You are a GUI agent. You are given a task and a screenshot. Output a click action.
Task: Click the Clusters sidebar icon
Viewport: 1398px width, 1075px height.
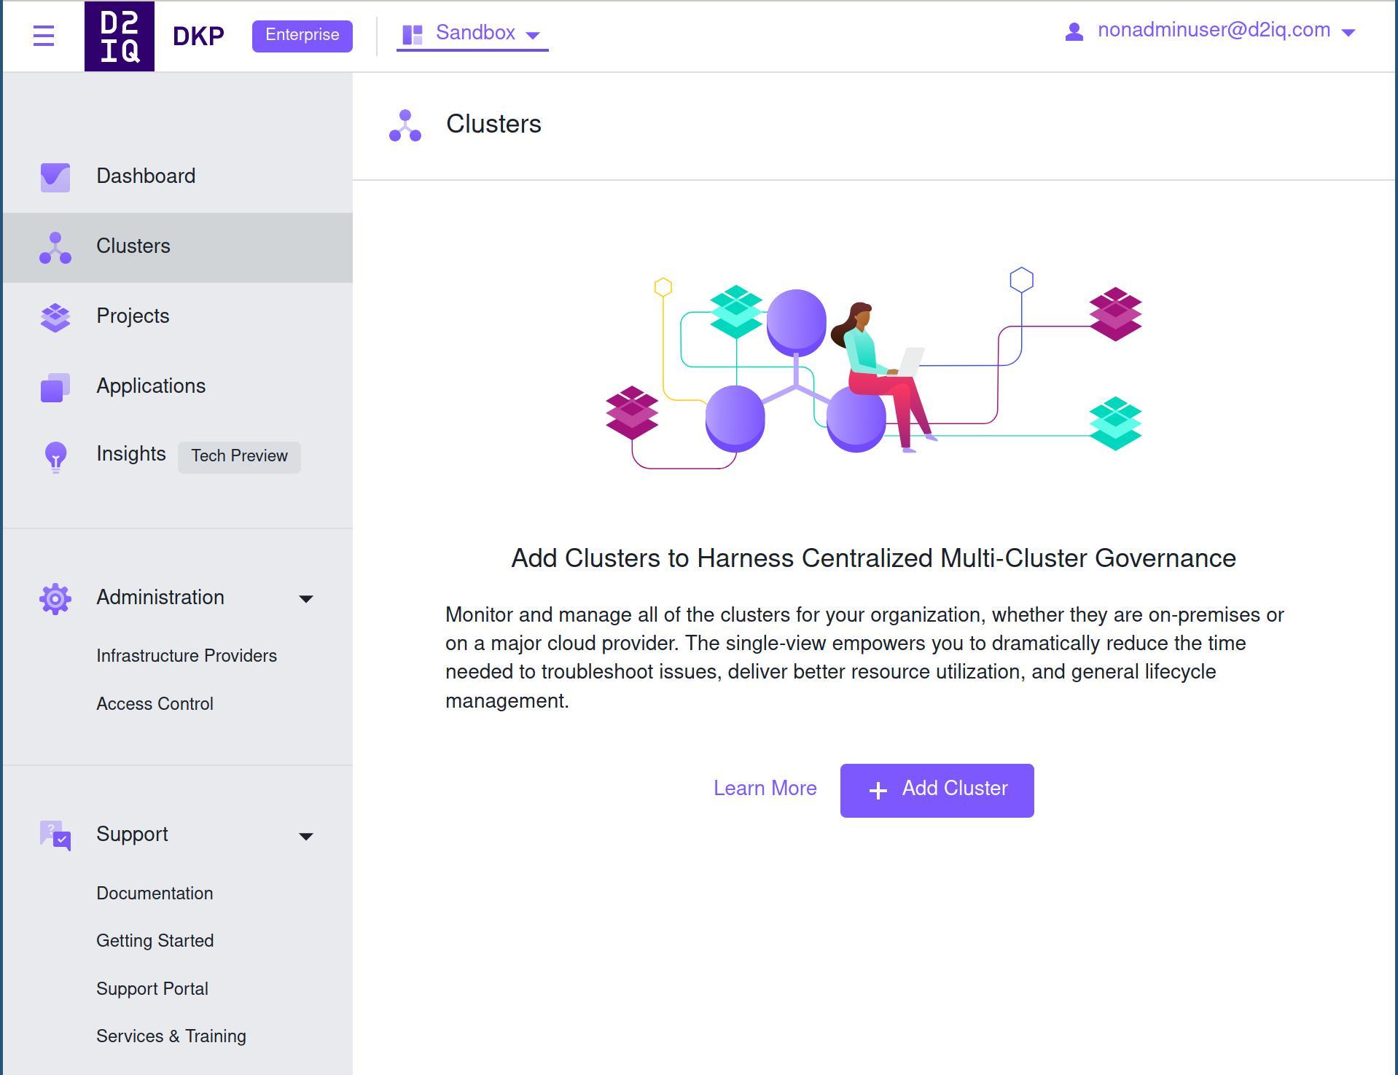point(55,248)
